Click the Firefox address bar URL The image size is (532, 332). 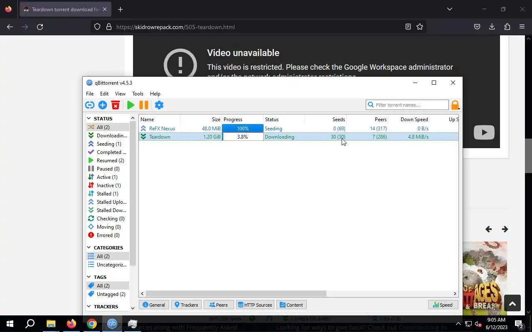point(175,27)
